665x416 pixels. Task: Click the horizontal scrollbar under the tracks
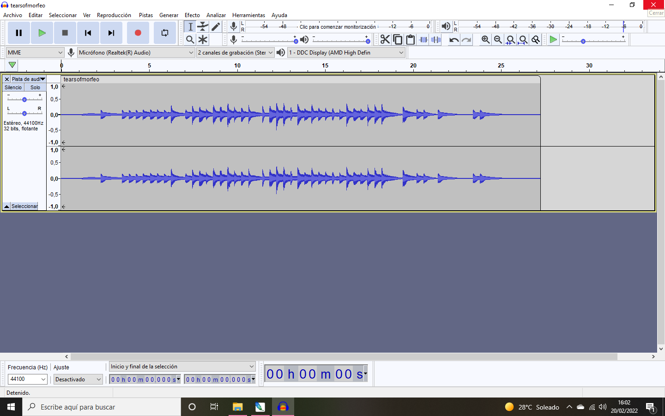pyautogui.click(x=344, y=356)
